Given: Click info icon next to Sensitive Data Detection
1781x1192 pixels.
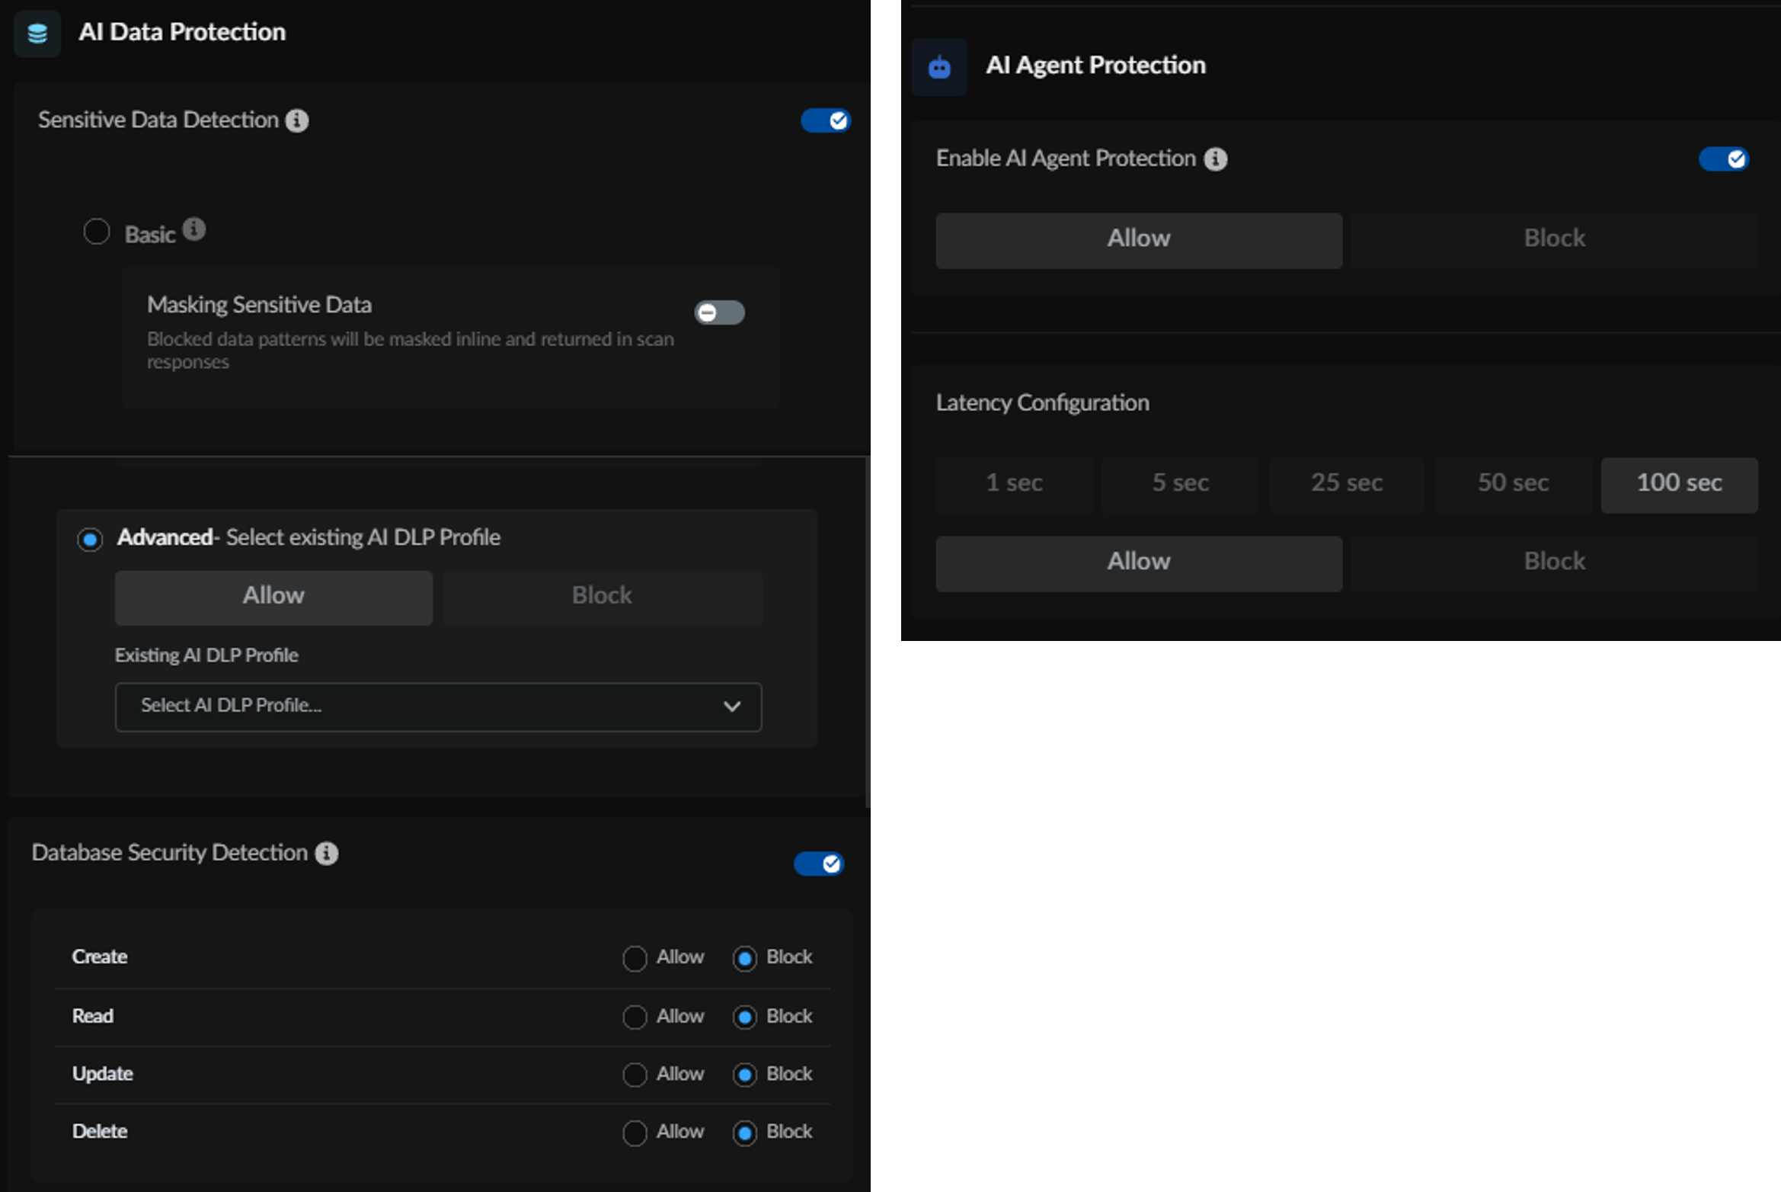Looking at the screenshot, I should (297, 120).
